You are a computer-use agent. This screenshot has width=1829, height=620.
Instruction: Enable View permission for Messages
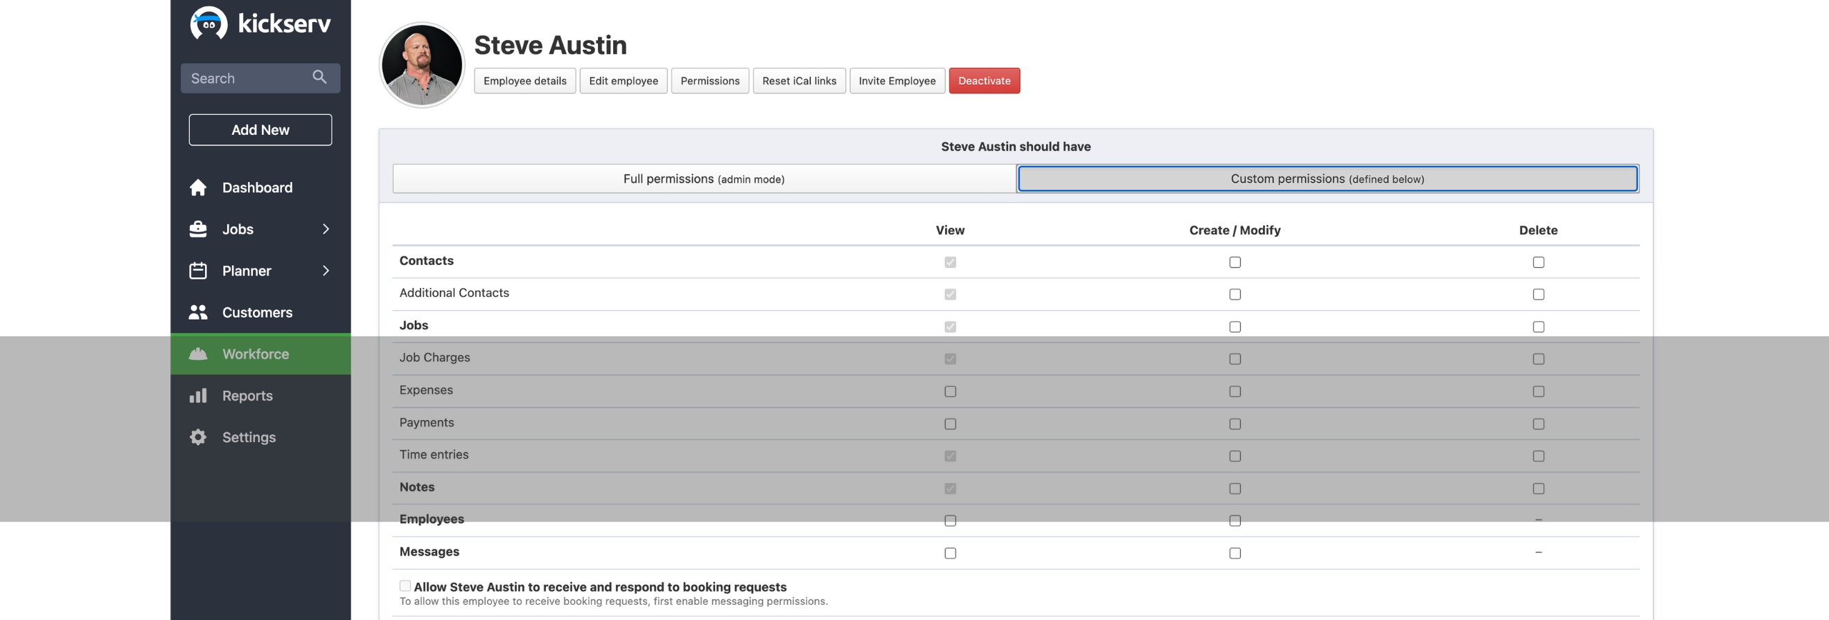click(x=950, y=554)
